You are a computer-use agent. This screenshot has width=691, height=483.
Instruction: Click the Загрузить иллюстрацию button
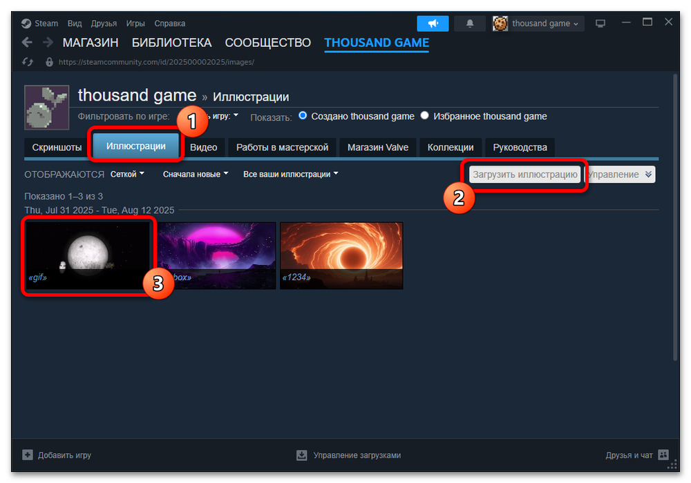[525, 175]
